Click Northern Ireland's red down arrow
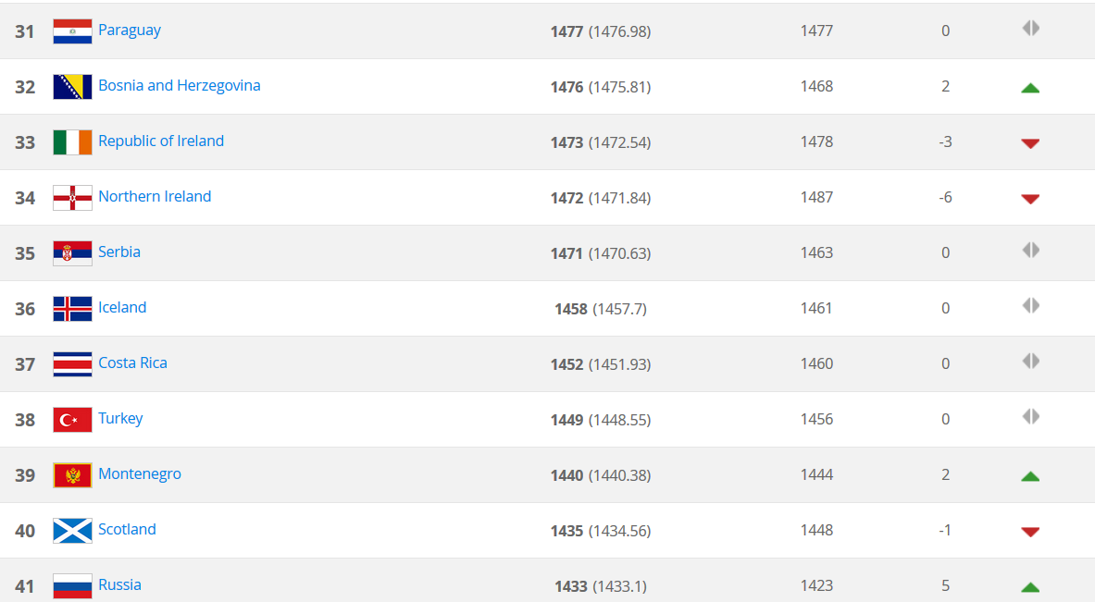Screen dimensions: 1095x602 point(1030,199)
